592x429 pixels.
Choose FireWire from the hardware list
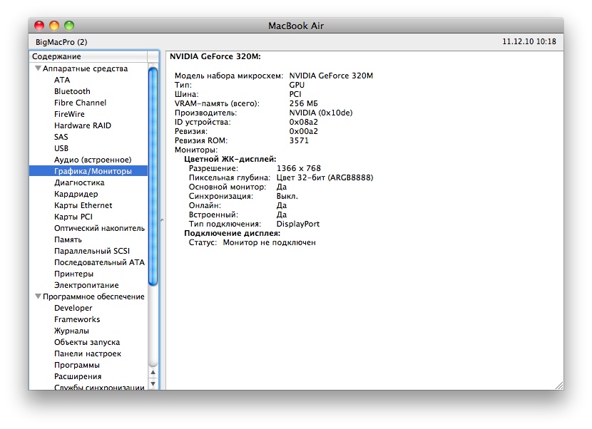(69, 114)
